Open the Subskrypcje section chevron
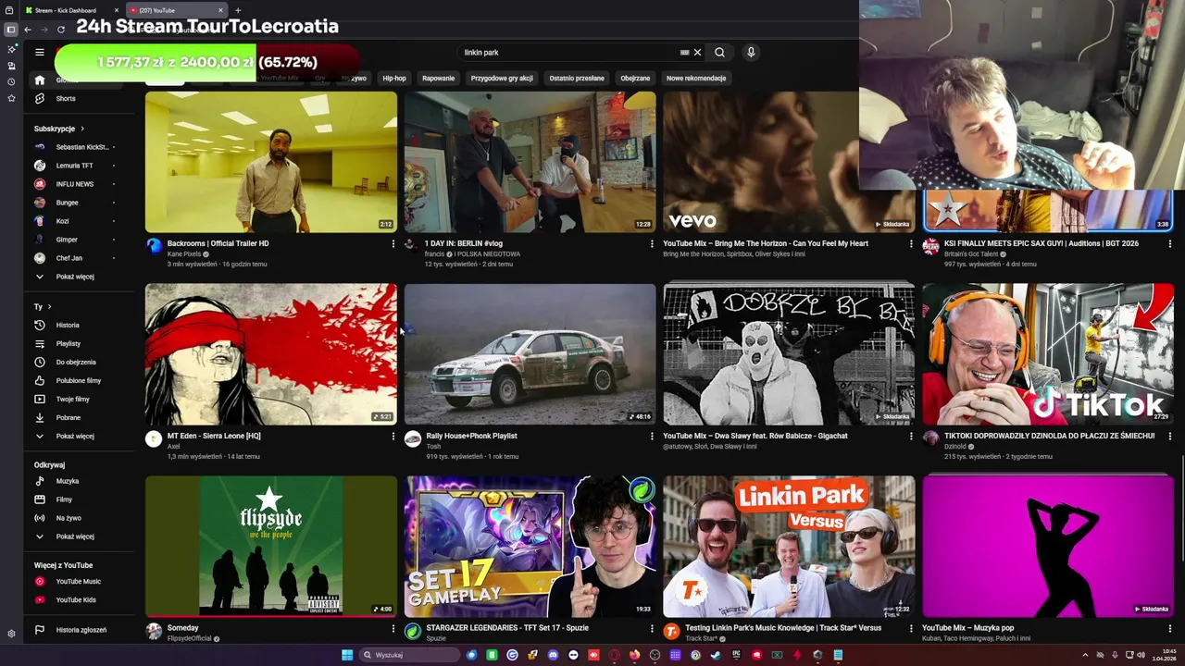The width and height of the screenshot is (1185, 666). point(81,129)
